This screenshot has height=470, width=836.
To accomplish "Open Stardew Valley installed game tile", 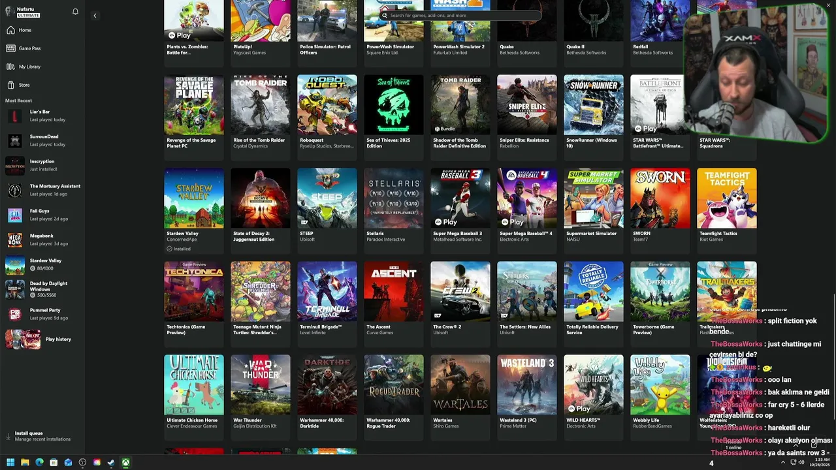I will click(x=194, y=211).
